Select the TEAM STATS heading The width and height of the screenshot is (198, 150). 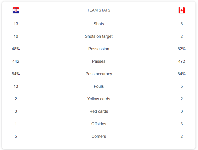point(99,10)
